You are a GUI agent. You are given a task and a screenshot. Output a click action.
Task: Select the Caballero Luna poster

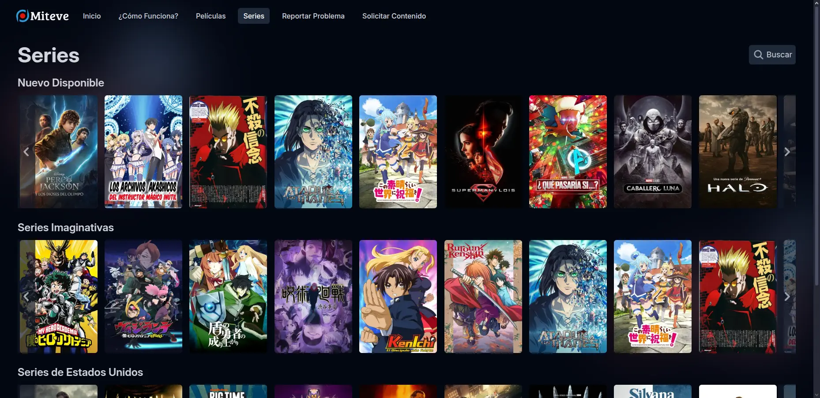pos(652,152)
